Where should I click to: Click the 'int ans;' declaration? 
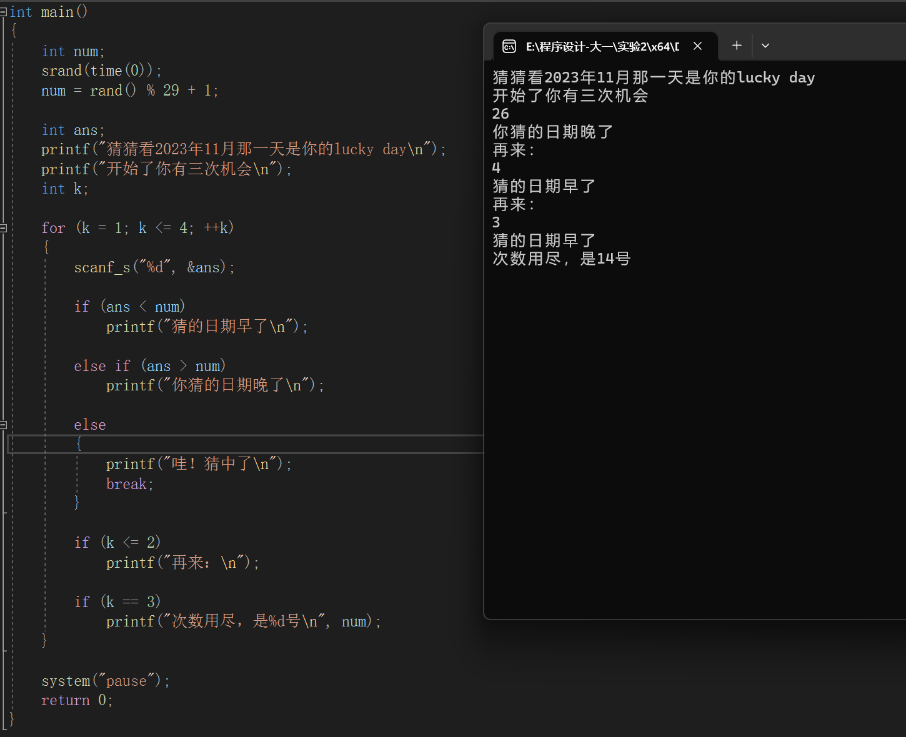[72, 130]
